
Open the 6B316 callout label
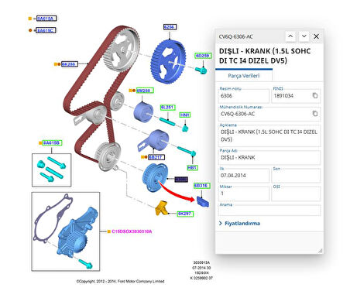tap(202, 186)
